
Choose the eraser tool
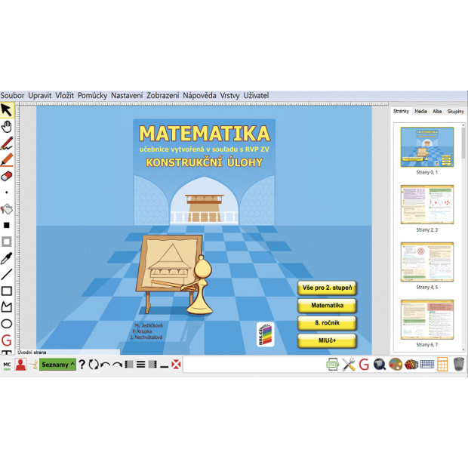[7, 176]
